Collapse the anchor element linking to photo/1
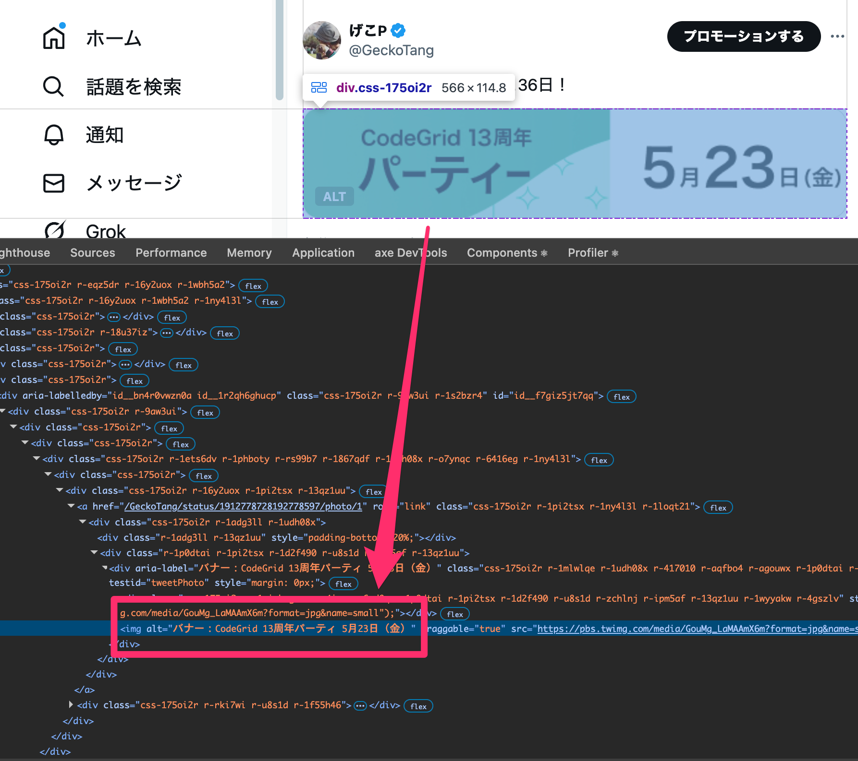Image resolution: width=858 pixels, height=761 pixels. [71, 506]
